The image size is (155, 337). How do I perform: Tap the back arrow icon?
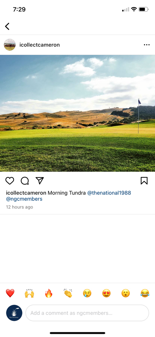tap(7, 26)
